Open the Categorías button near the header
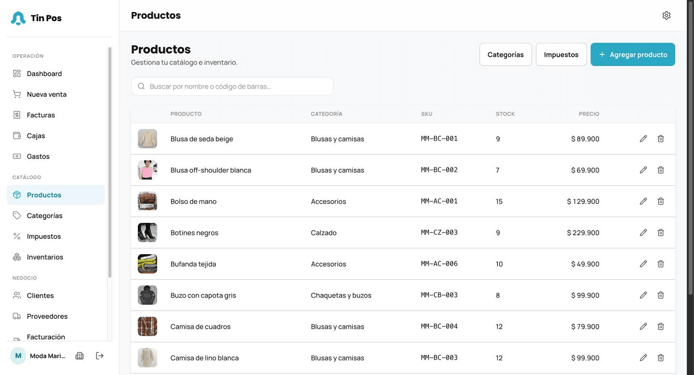Viewport: 694px width, 375px height. pos(506,54)
